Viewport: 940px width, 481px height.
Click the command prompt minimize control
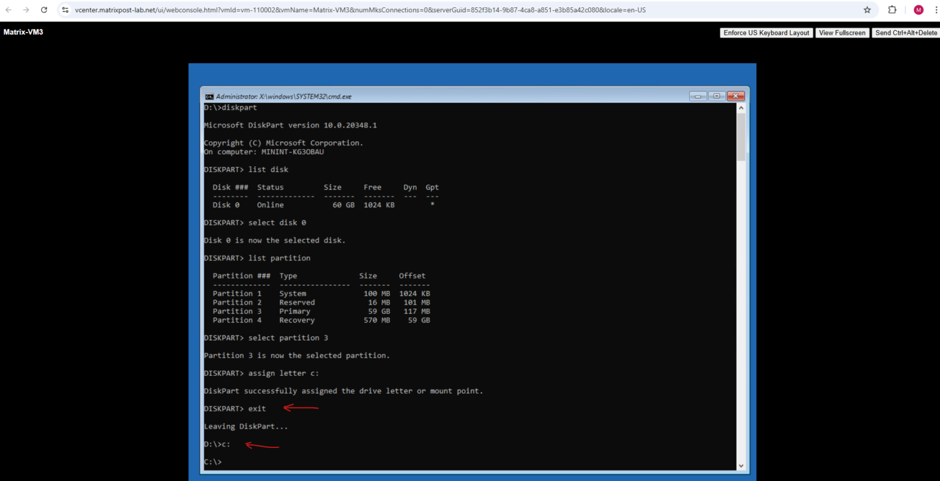pyautogui.click(x=698, y=96)
